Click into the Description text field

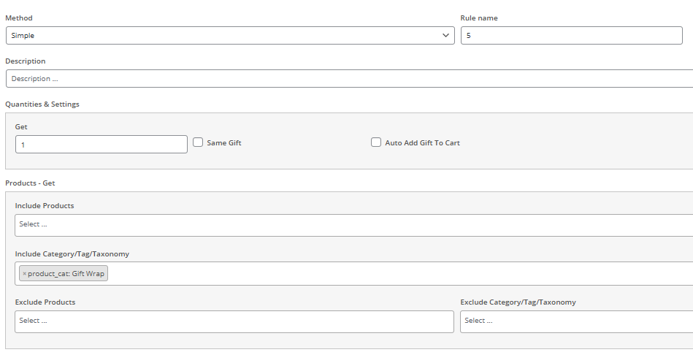click(x=351, y=79)
